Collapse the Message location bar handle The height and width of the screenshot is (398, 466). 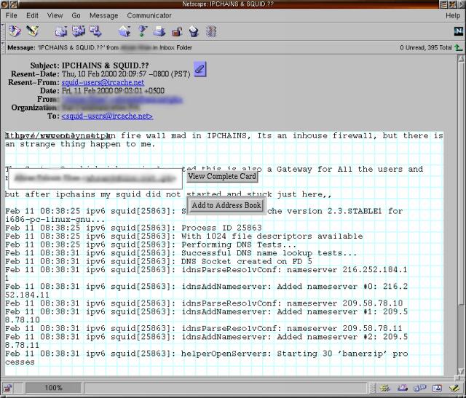pos(3,47)
